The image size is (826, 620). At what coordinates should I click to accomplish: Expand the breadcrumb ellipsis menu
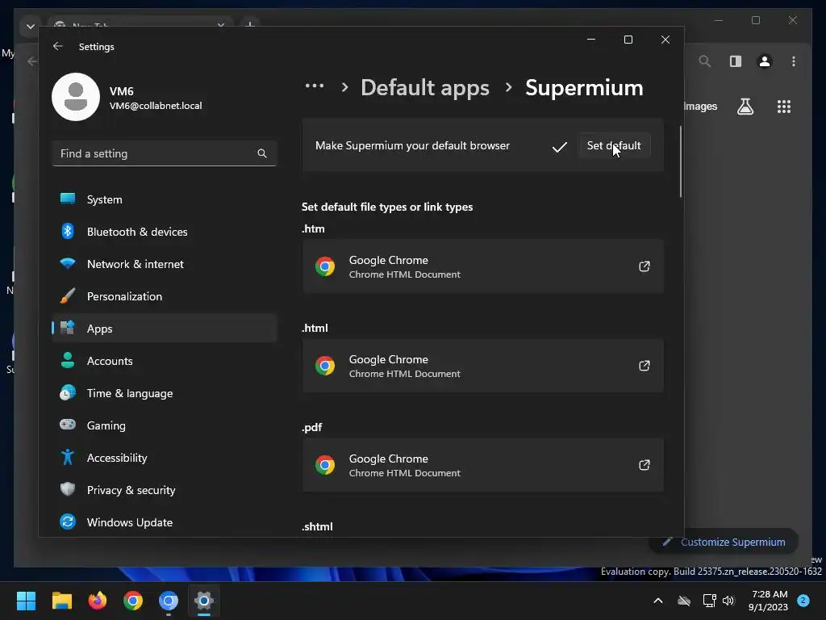click(315, 86)
